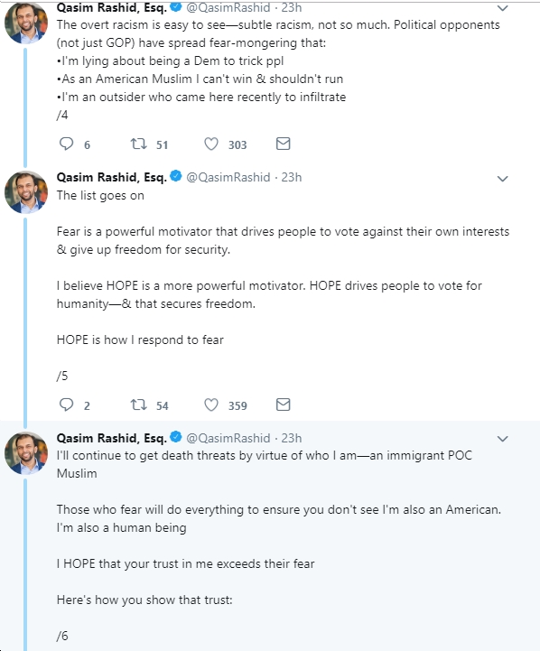
Task: Open chevron menu on topmost tweet
Action: click(503, 8)
